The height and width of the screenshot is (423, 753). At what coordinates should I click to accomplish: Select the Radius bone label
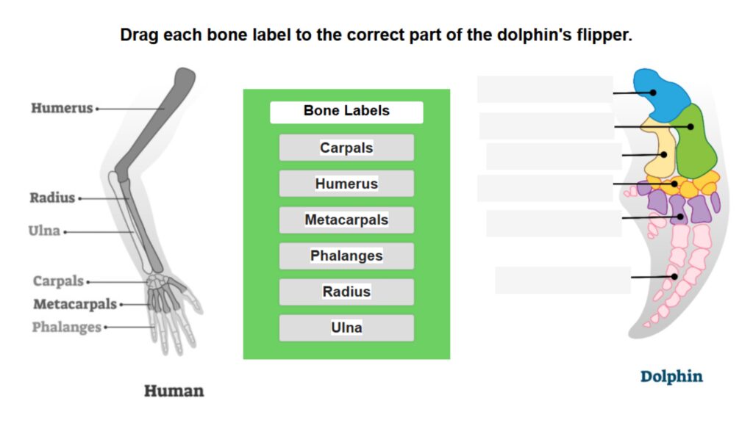pyautogui.click(x=346, y=292)
